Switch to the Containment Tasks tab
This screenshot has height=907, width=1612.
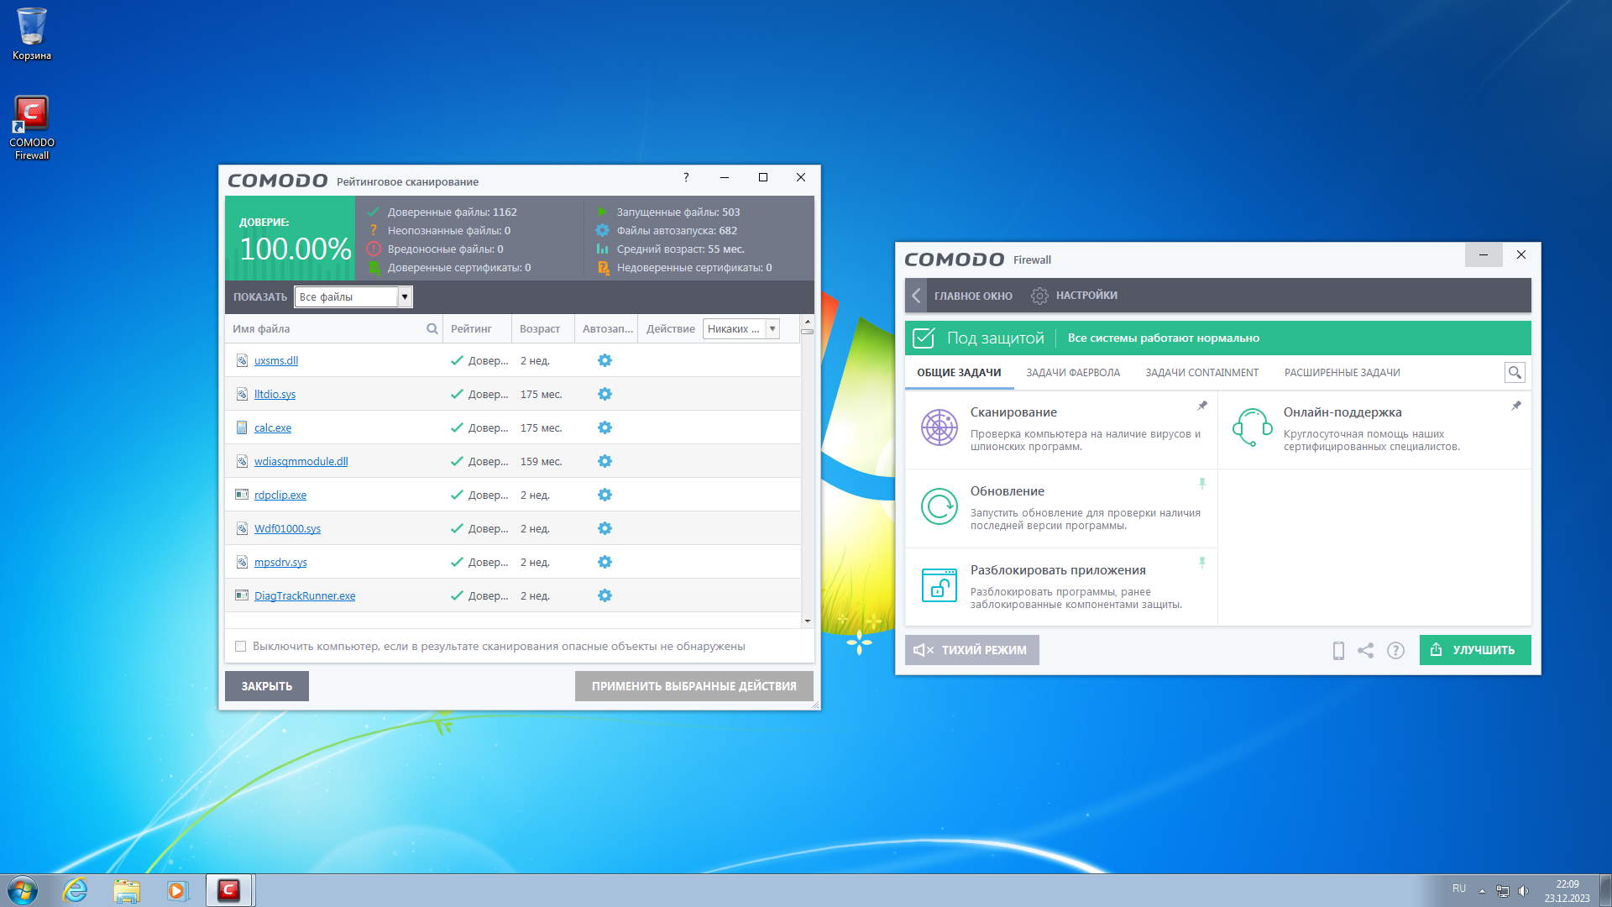[x=1201, y=372]
